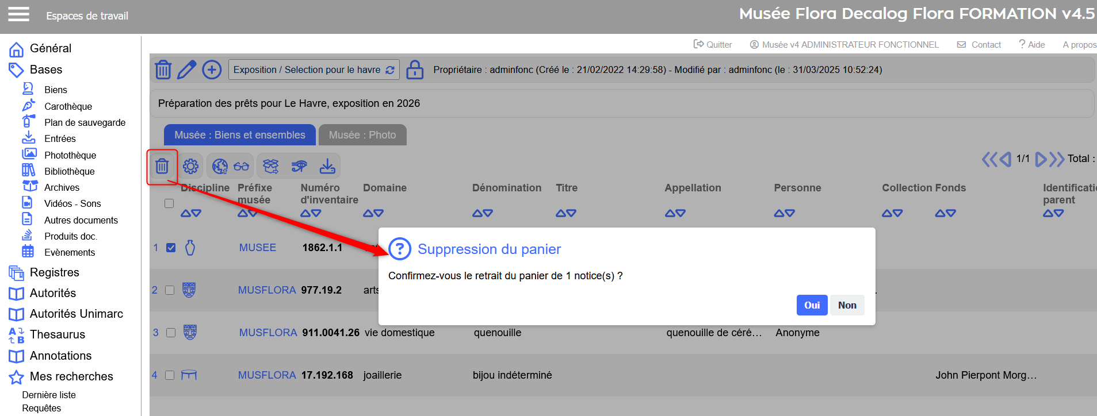1097x416 pixels.
Task: Open the hamburger menu at top left
Action: click(x=18, y=14)
